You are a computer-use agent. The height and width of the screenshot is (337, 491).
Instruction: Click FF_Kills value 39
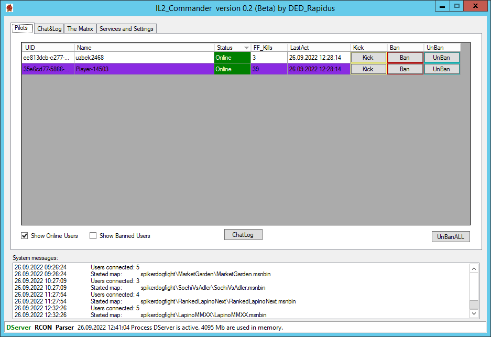(x=269, y=69)
